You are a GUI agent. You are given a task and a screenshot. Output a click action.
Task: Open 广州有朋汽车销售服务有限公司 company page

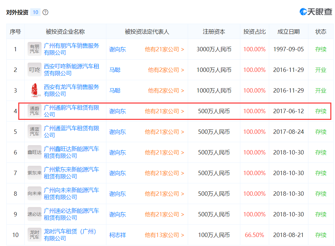pos(71,49)
